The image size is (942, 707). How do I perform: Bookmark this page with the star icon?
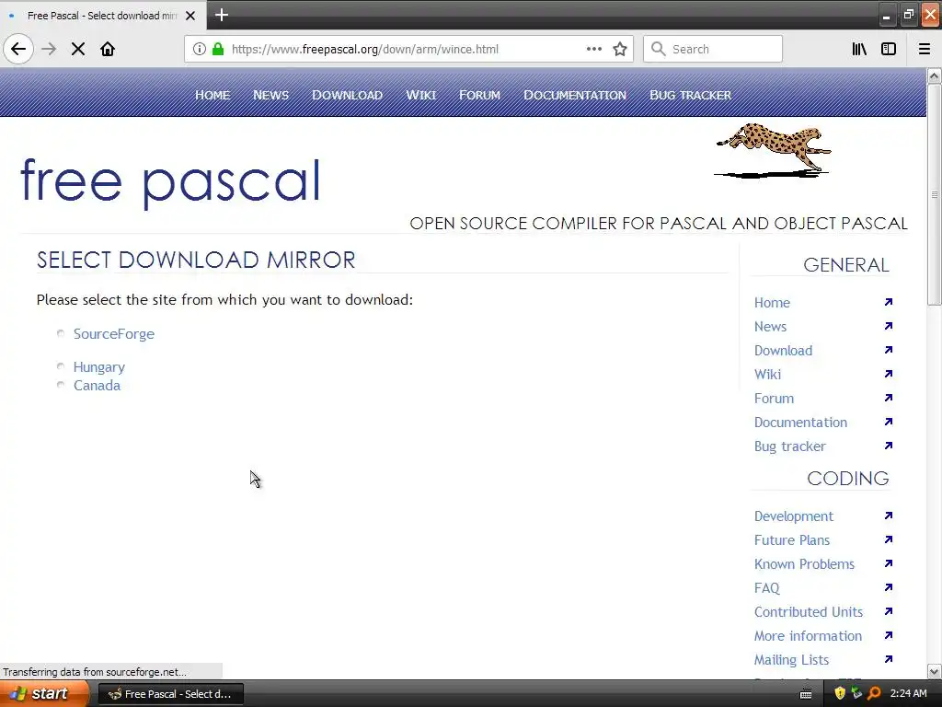tap(620, 50)
